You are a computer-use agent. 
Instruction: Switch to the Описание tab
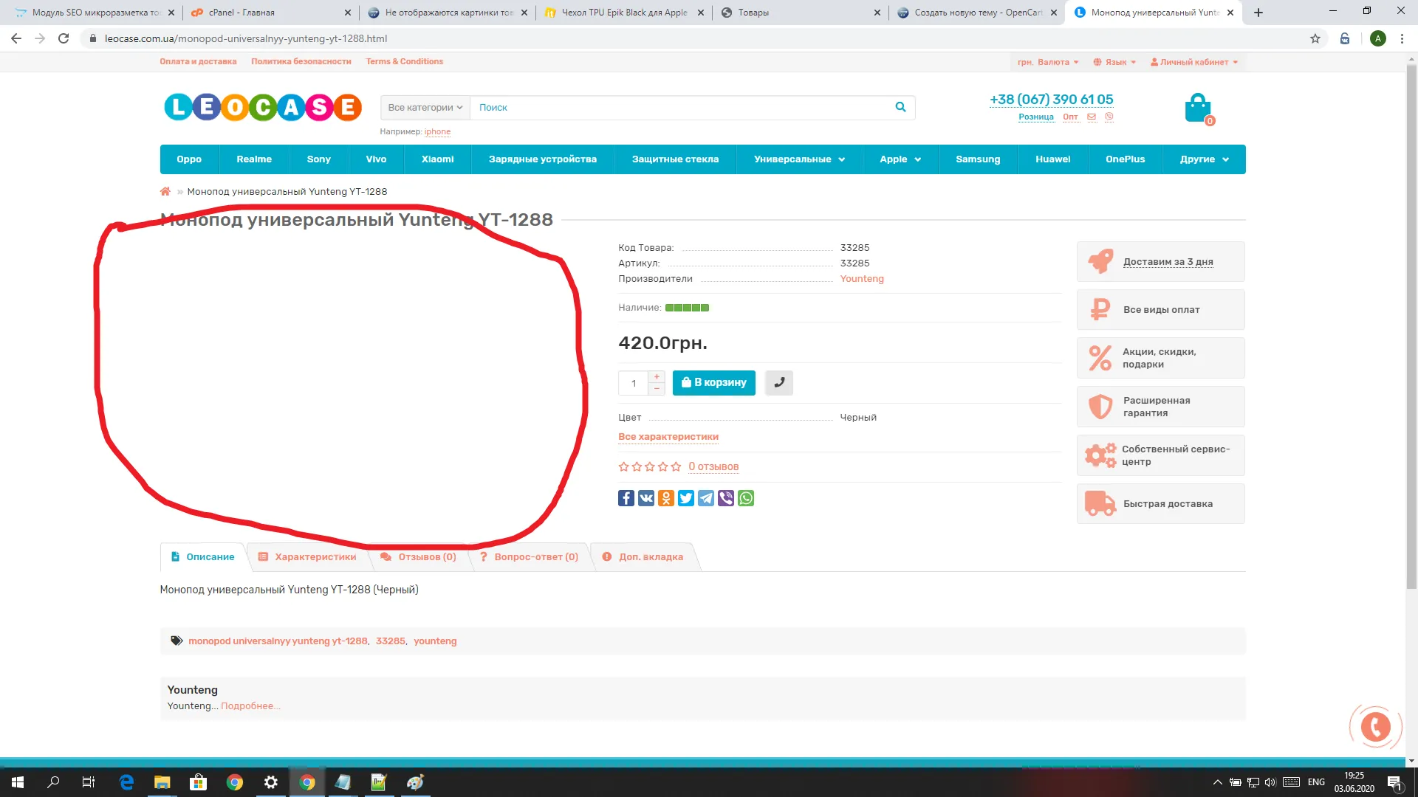(203, 557)
